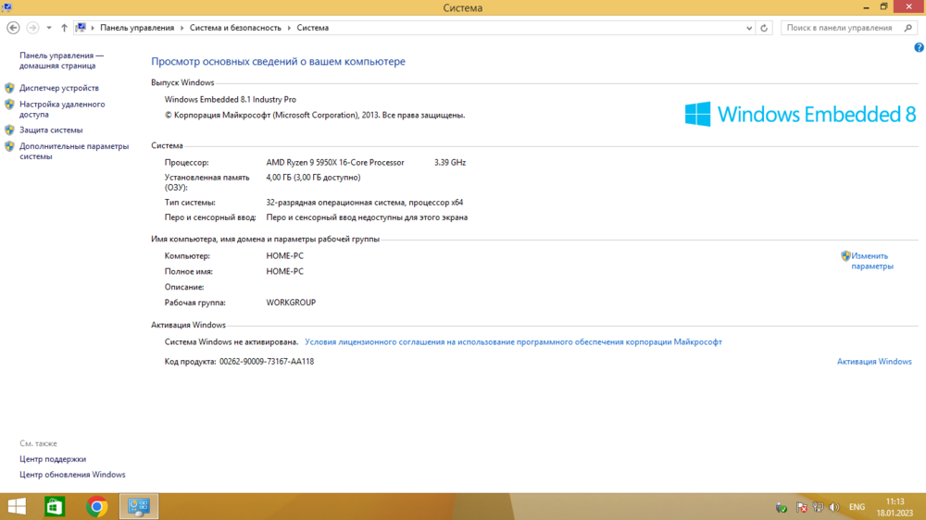The image size is (926, 520).
Task: Click the volume speaker tray icon
Action: pyautogui.click(x=834, y=507)
